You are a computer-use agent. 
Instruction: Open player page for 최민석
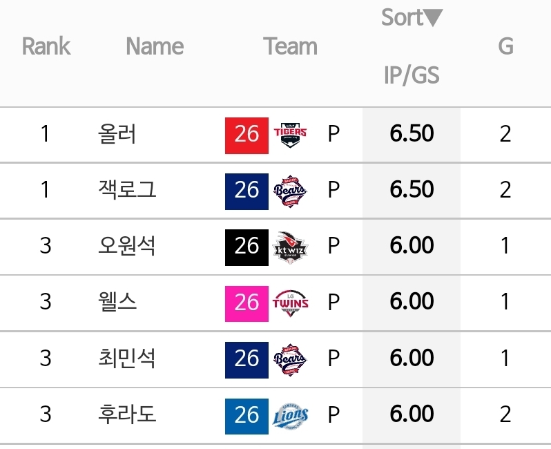(126, 359)
